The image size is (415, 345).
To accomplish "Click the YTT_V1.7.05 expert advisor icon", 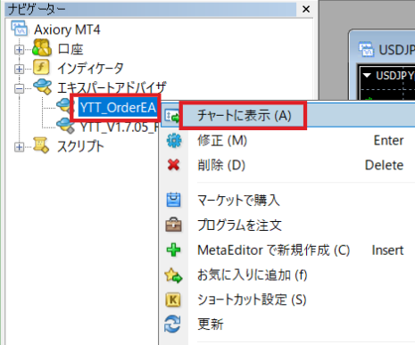I will [x=65, y=126].
